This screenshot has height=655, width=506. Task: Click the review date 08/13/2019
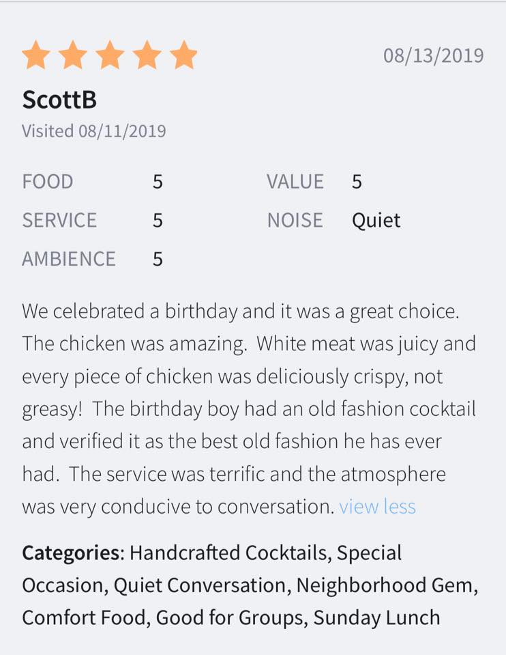433,55
